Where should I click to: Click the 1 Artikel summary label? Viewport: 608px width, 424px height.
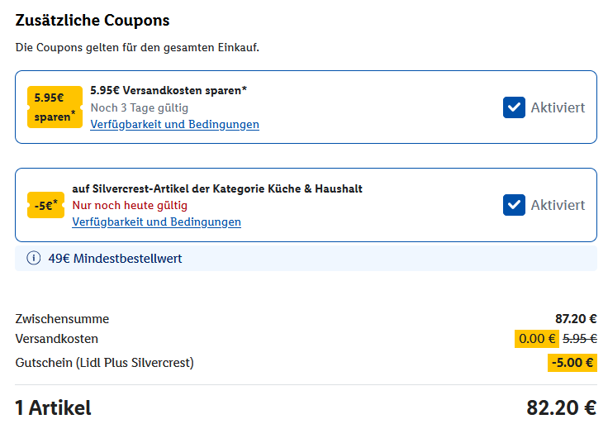(53, 407)
